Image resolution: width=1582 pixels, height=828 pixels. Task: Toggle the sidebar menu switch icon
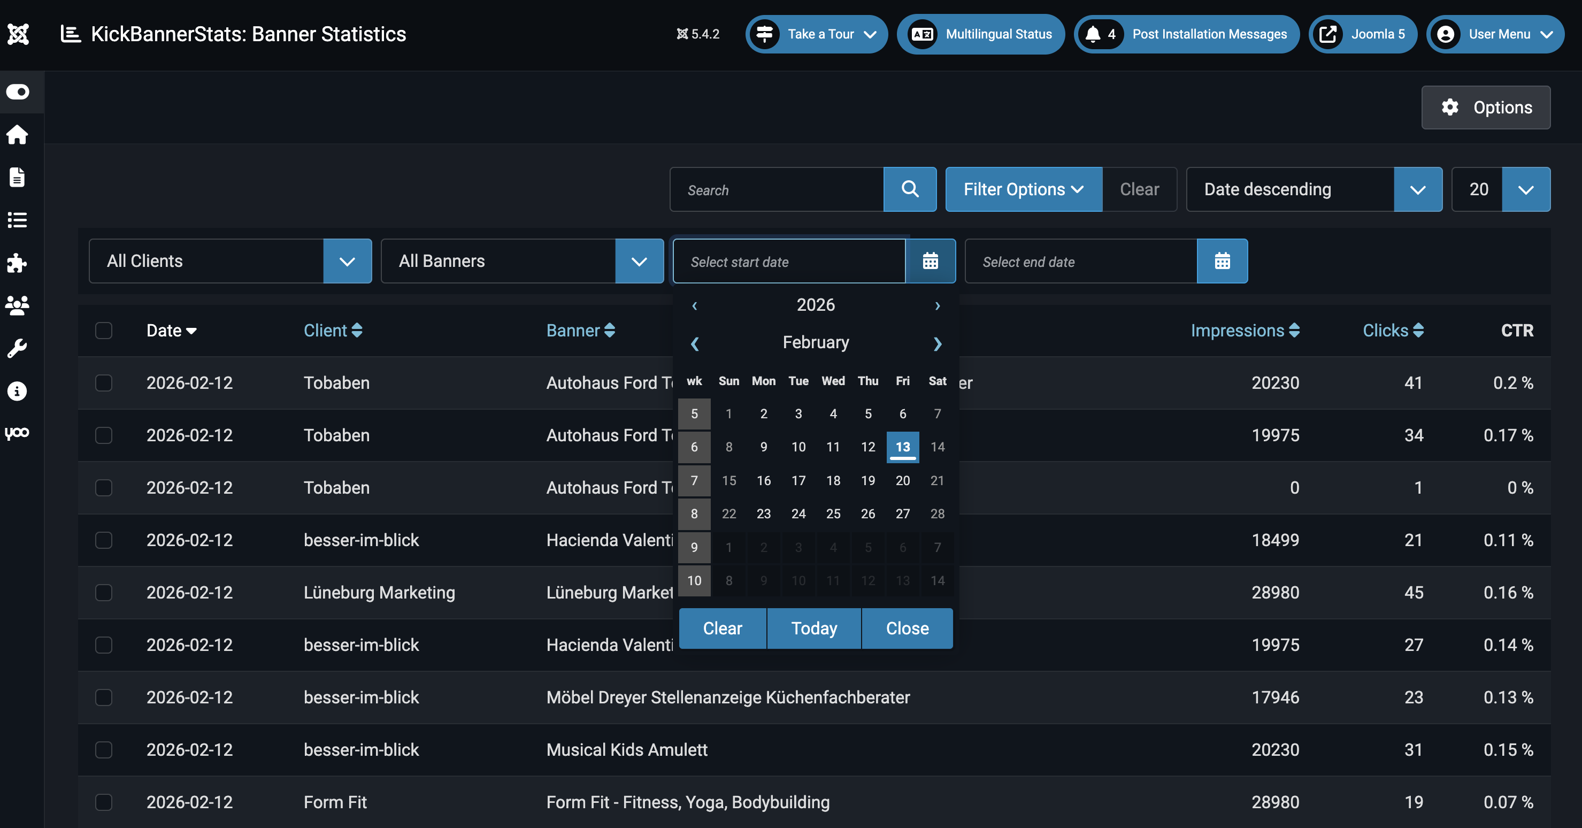click(x=18, y=92)
